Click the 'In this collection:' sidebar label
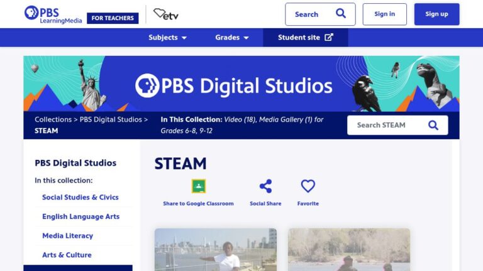 tap(64, 181)
